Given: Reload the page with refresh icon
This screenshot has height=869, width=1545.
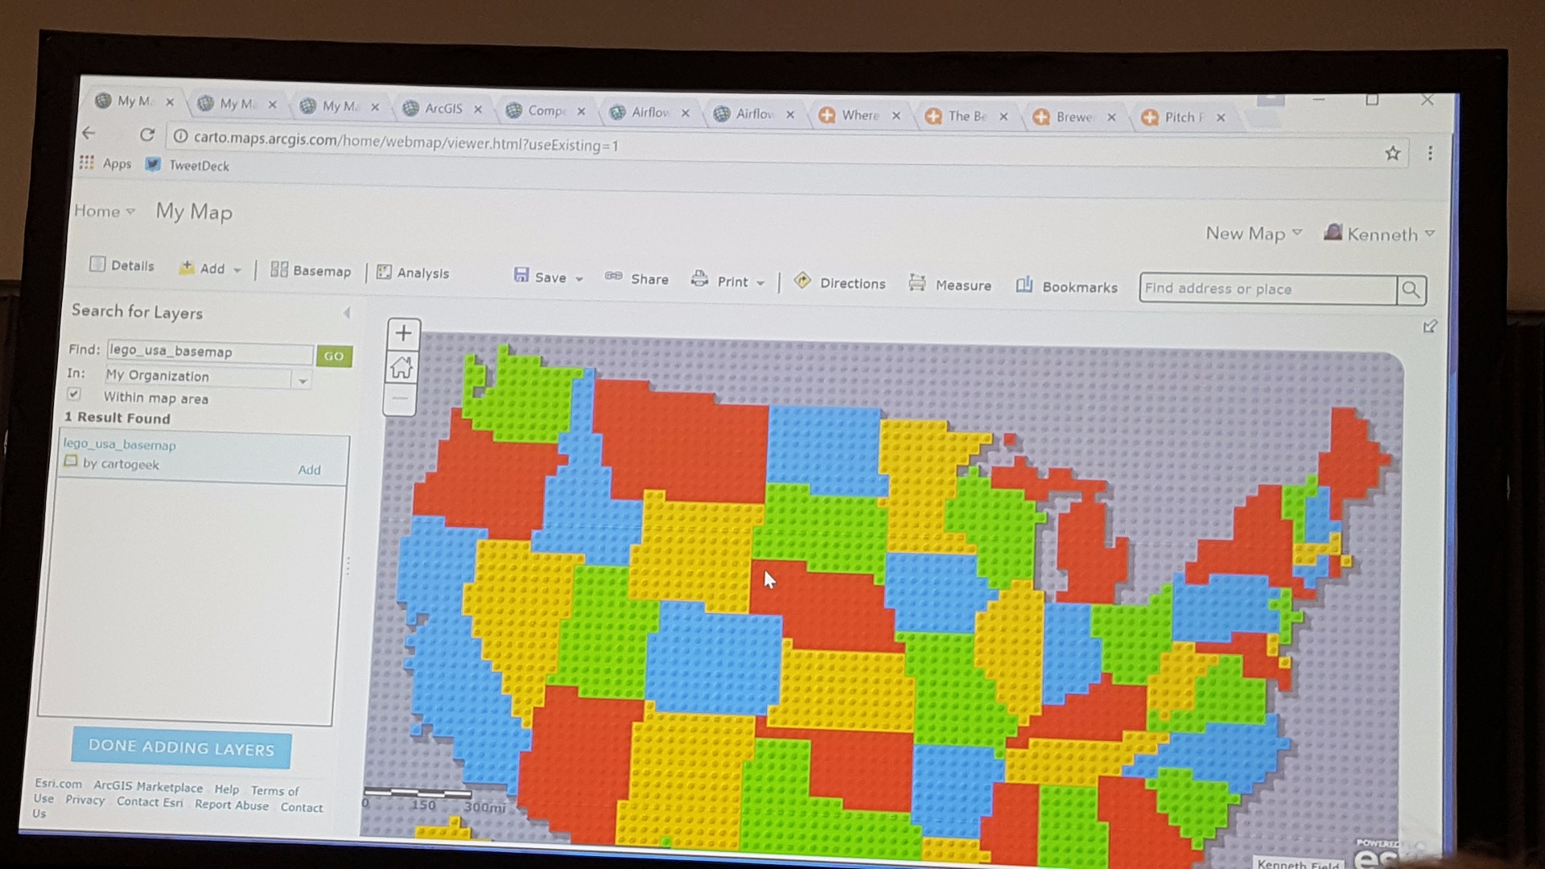Looking at the screenshot, I should (x=146, y=134).
